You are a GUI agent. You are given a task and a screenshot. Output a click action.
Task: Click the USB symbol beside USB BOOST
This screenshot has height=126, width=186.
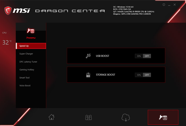coord(88,56)
